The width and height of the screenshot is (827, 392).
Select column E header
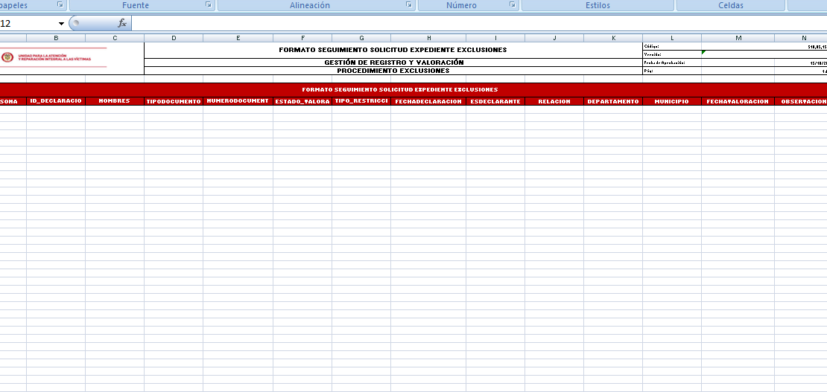point(238,38)
